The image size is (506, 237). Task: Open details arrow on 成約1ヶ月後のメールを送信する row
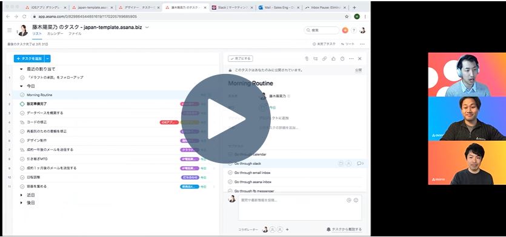pos(214,169)
